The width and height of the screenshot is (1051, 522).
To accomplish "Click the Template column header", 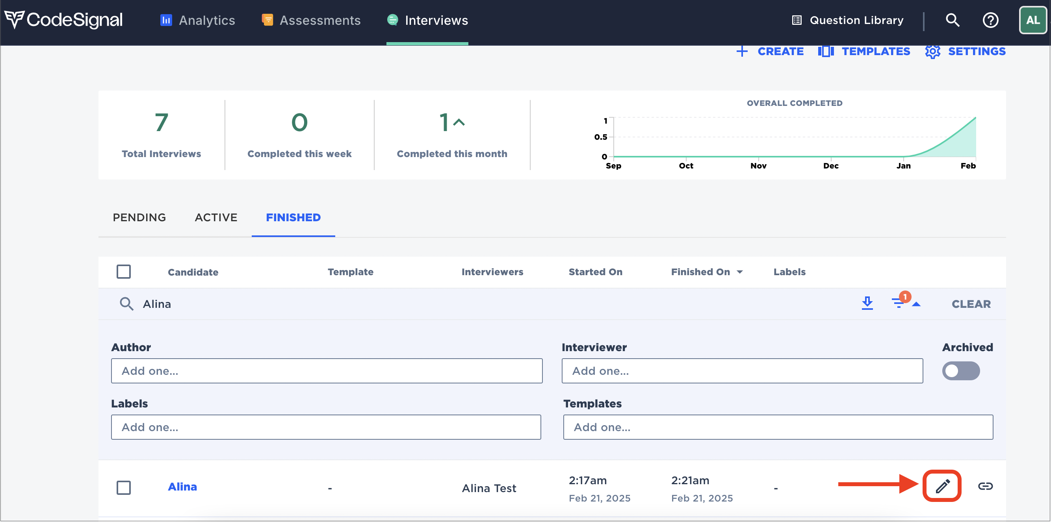I will pos(351,272).
